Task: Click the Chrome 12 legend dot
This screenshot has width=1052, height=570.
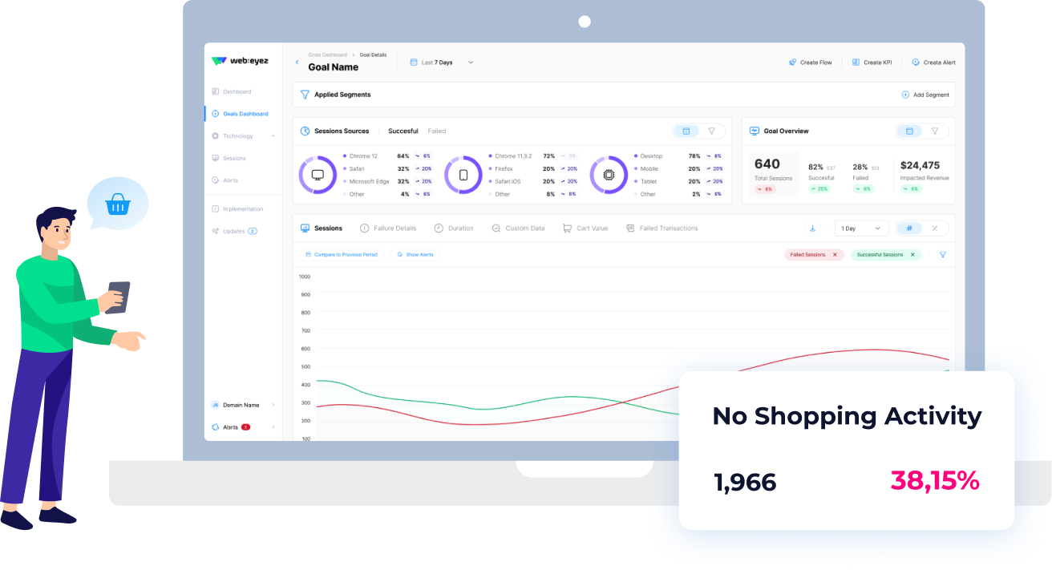Action: (345, 156)
